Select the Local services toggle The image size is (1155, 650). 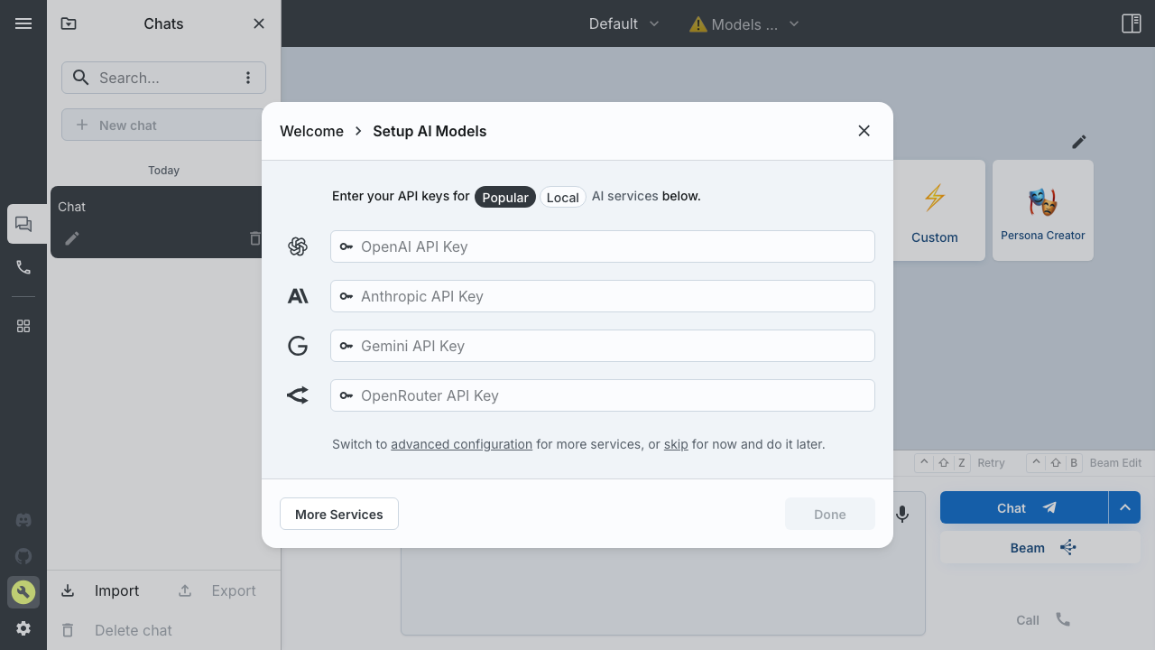(563, 197)
